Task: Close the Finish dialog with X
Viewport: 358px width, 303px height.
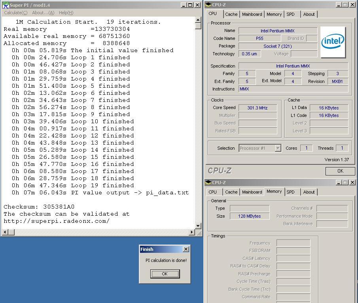Action: pyautogui.click(x=186, y=249)
